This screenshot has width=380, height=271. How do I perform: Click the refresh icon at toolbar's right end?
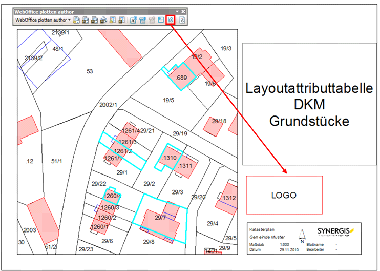(182, 20)
